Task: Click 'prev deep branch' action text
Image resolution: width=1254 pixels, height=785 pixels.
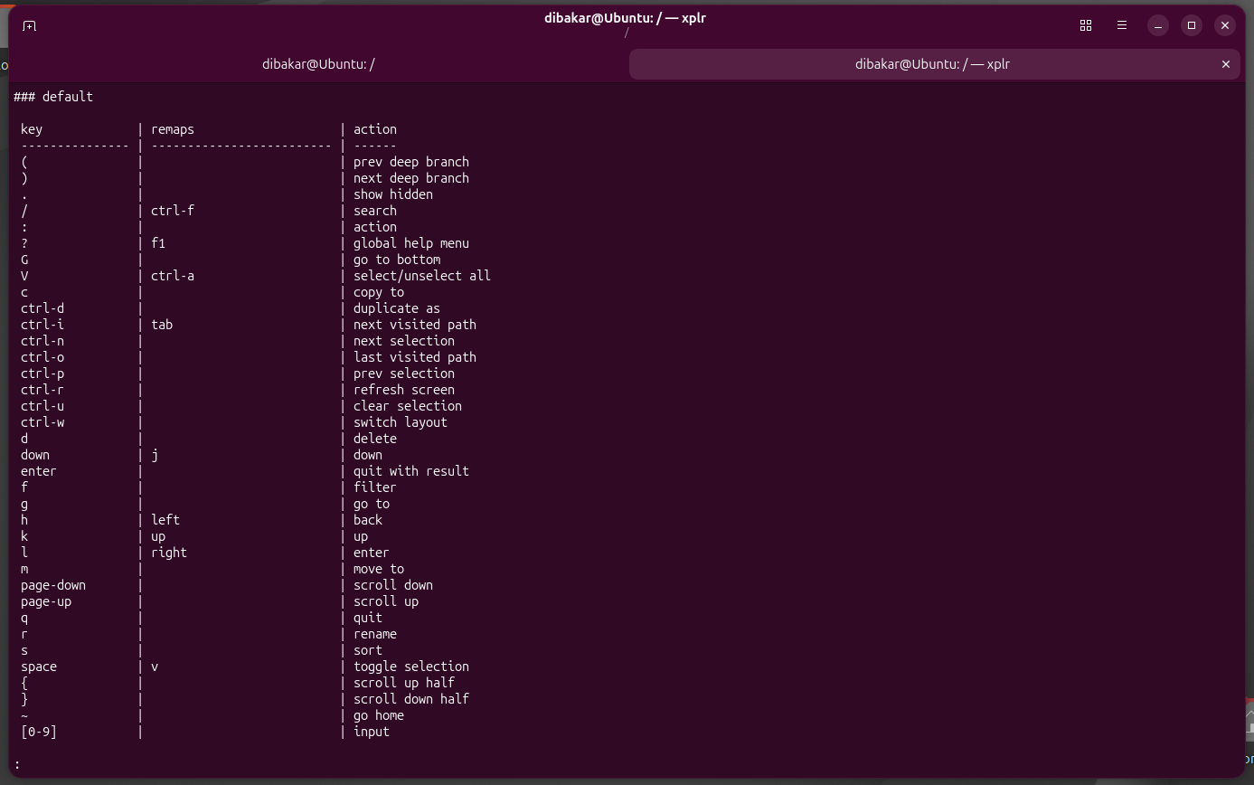Action: click(x=411, y=162)
